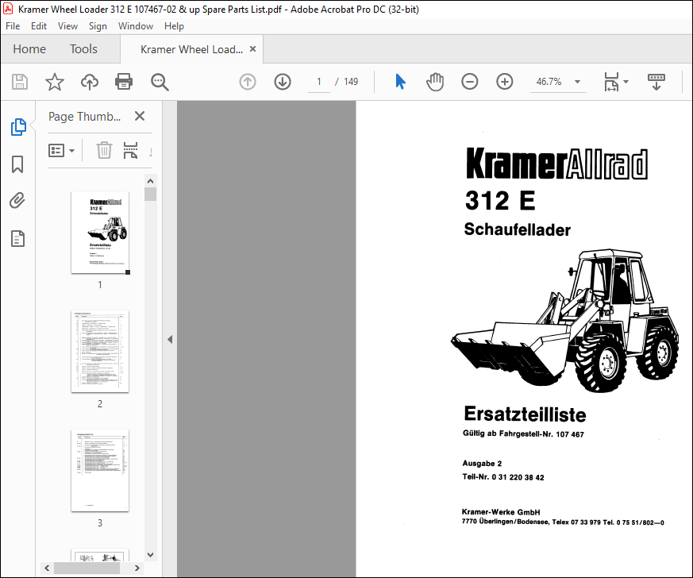Select page 2 thumbnail
Image resolution: width=693 pixels, height=578 pixels.
100,351
